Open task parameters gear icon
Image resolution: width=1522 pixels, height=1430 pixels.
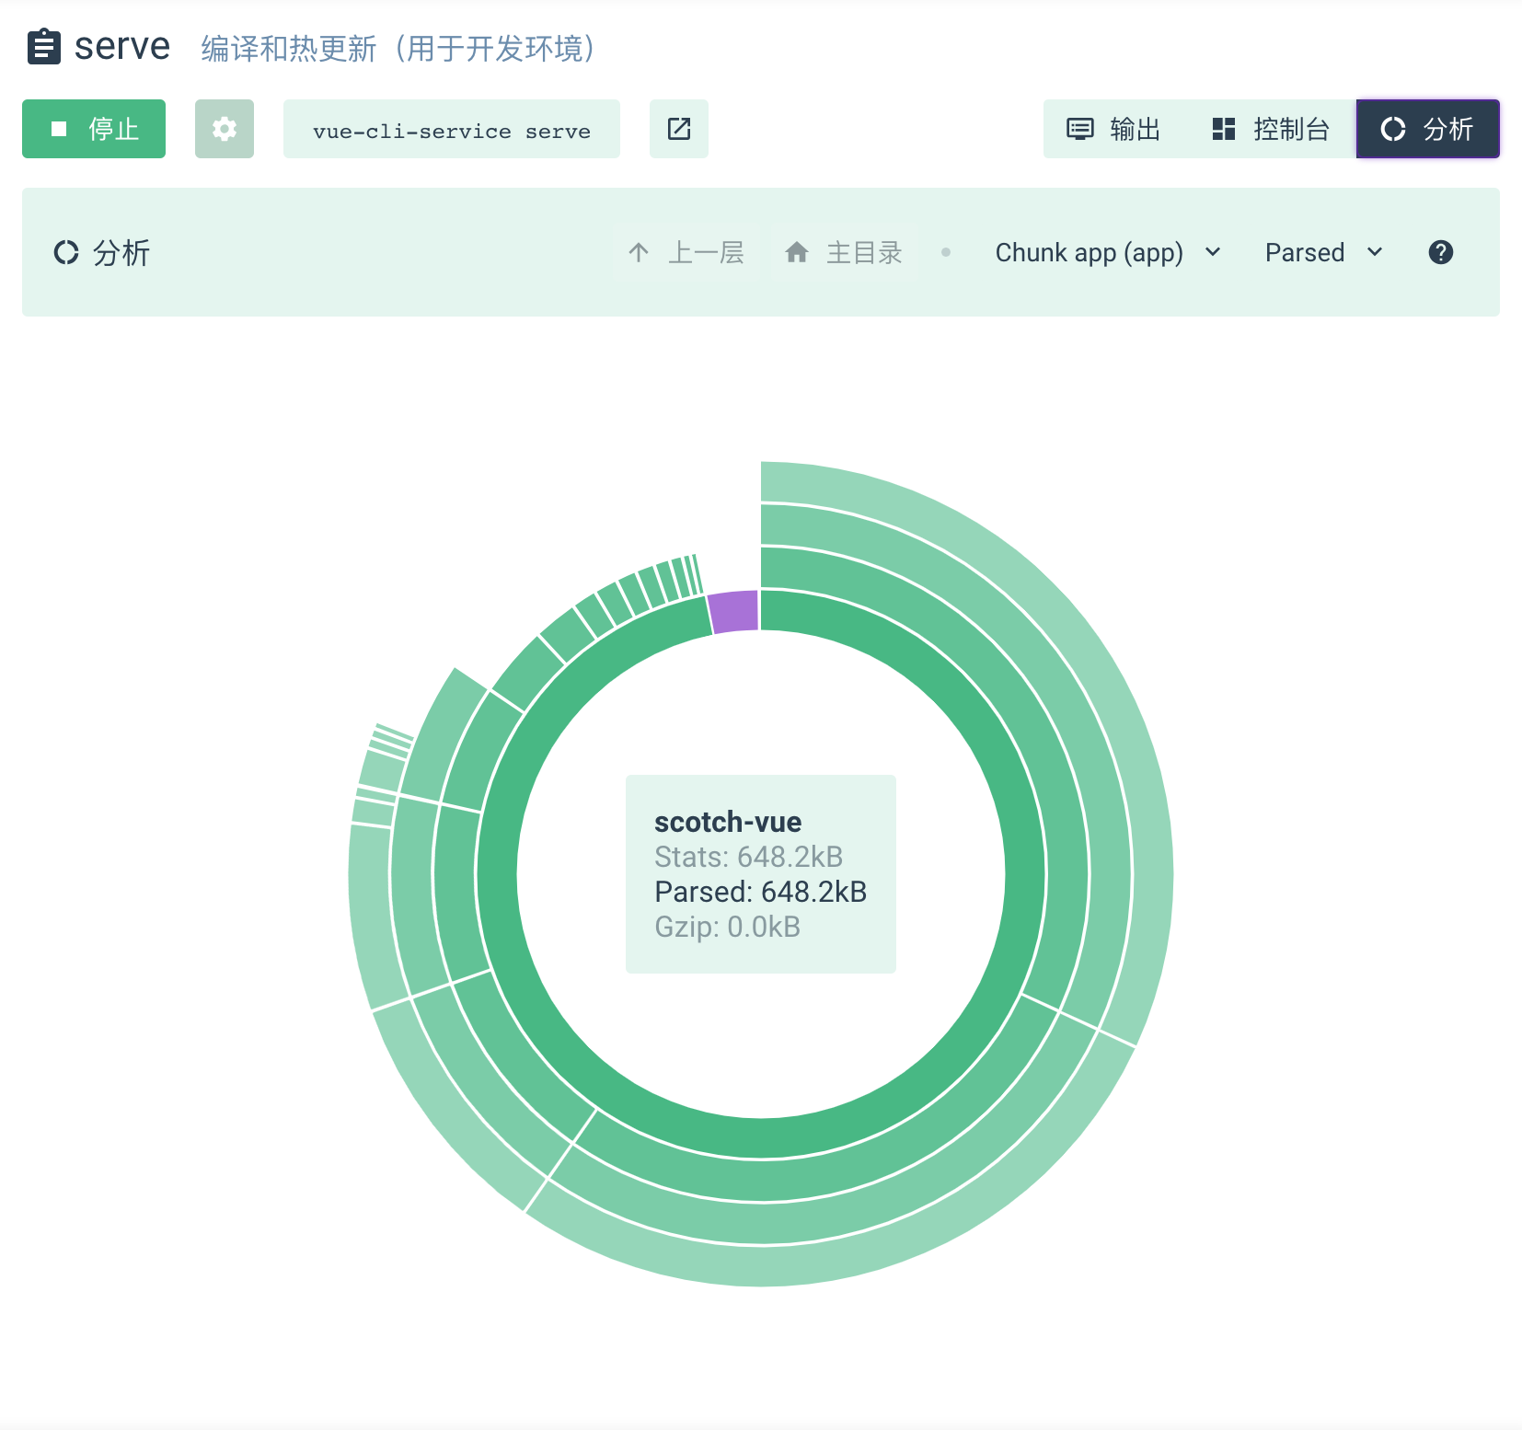point(225,129)
